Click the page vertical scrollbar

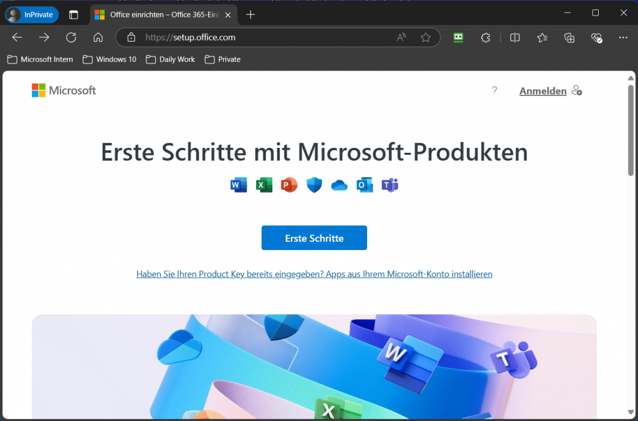pos(631,131)
